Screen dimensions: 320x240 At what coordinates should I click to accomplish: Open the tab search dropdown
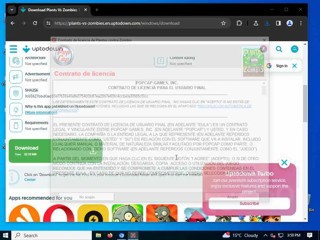pos(12,10)
